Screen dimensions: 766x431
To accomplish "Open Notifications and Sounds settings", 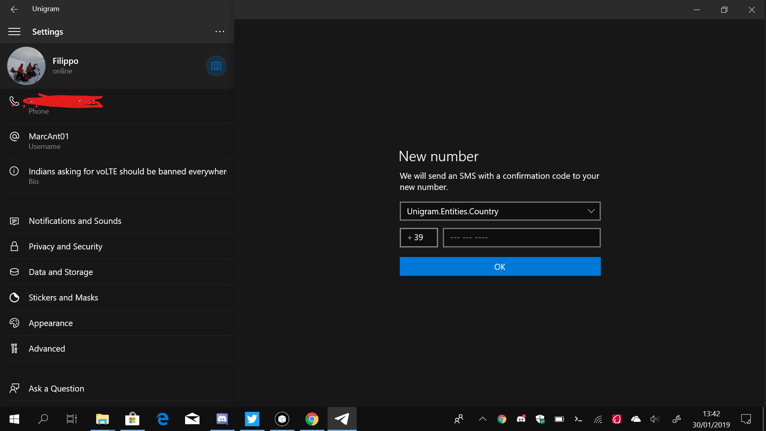I will point(75,221).
